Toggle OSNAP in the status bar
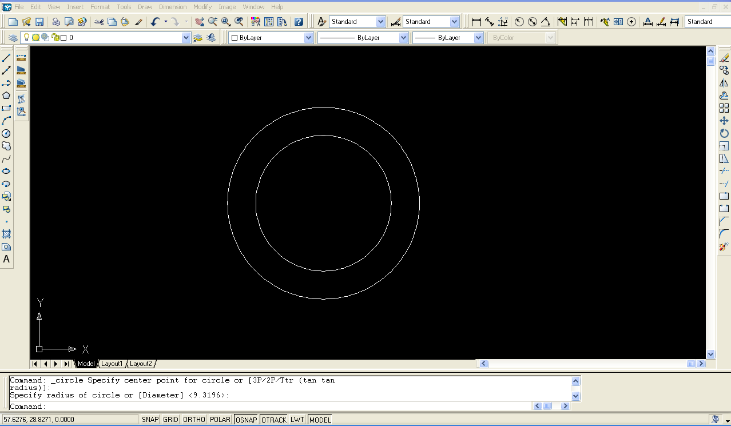The image size is (731, 426). tap(246, 419)
